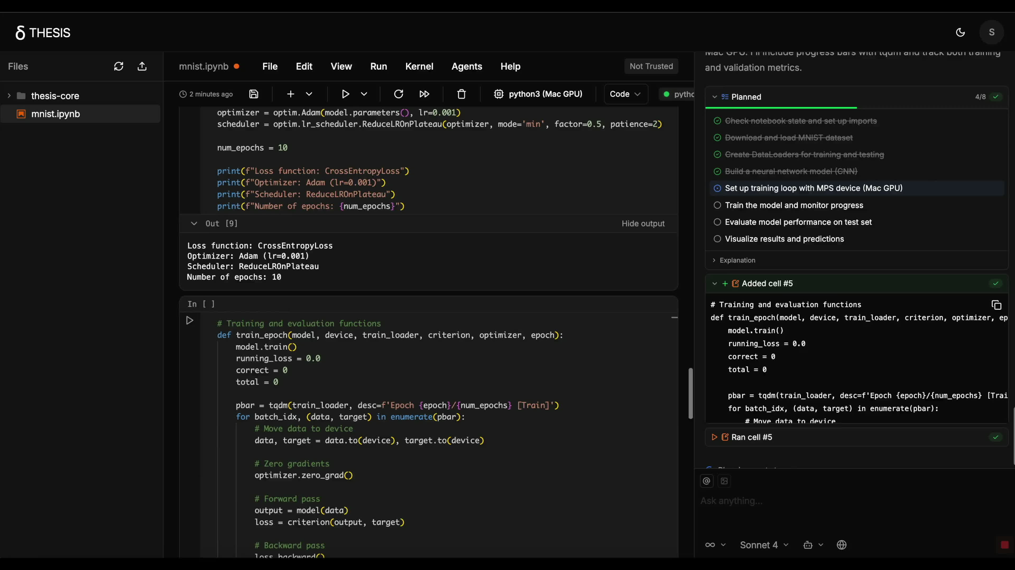Open the Kernel menu

pyautogui.click(x=419, y=66)
